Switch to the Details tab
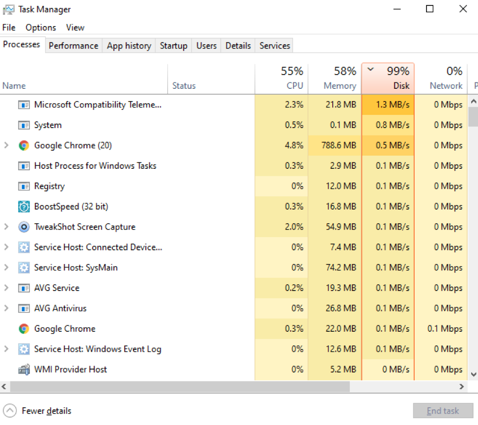The width and height of the screenshot is (478, 425). pos(238,46)
